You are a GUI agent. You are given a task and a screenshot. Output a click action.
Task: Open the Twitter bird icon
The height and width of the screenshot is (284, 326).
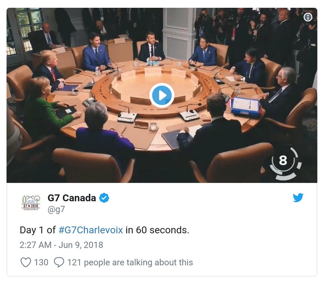pos(298,198)
